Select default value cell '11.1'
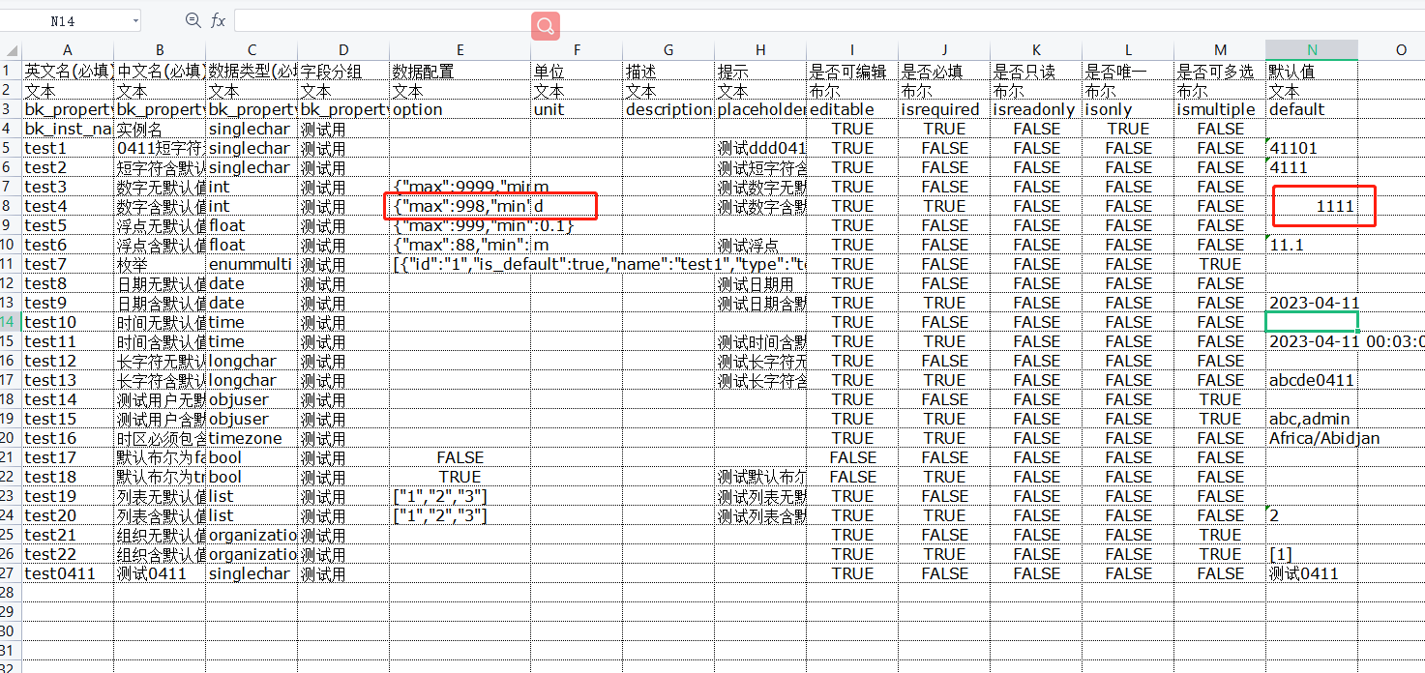This screenshot has width=1425, height=673. coord(1312,245)
